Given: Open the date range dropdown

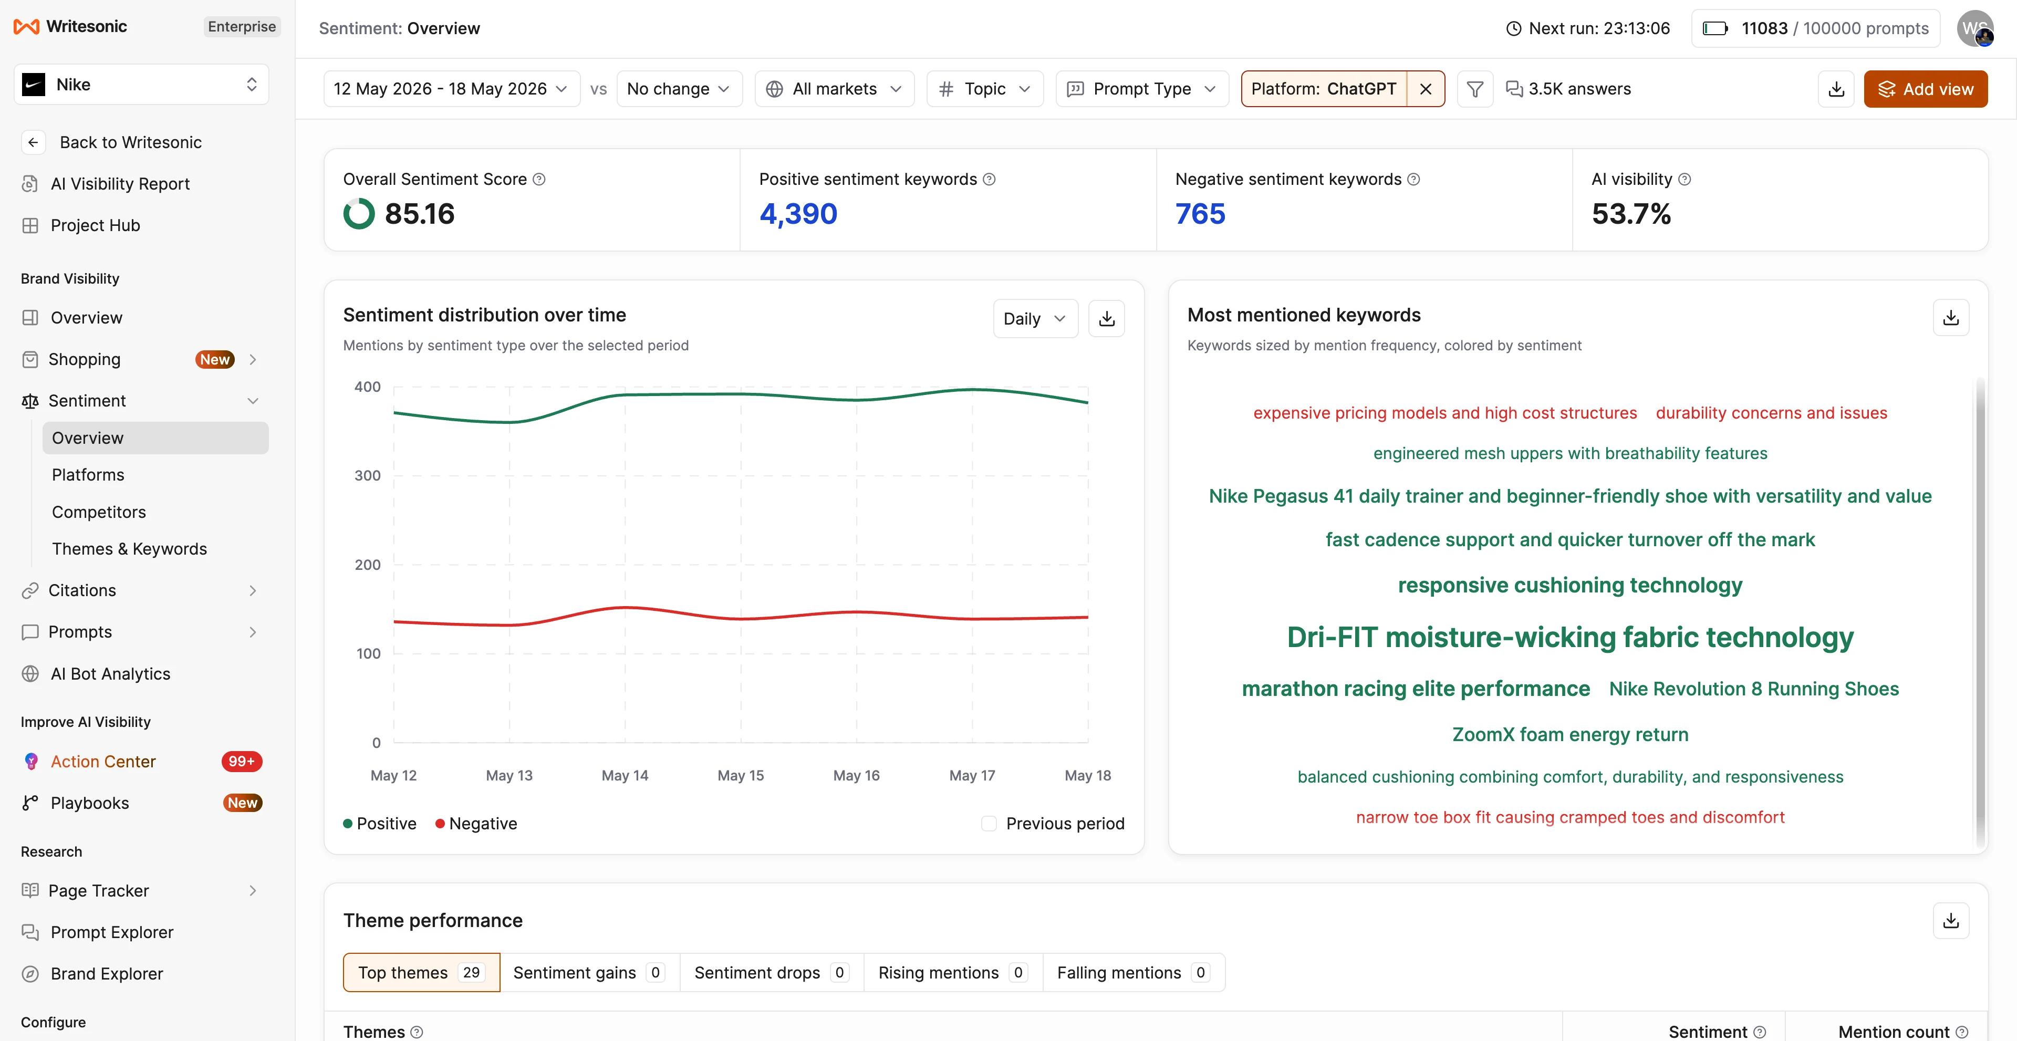Looking at the screenshot, I should 452,88.
